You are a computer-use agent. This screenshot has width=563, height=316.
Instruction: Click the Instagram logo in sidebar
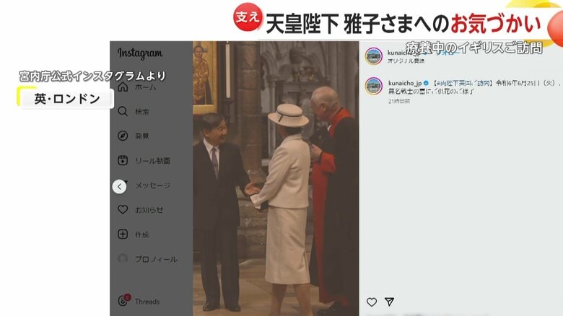140,53
